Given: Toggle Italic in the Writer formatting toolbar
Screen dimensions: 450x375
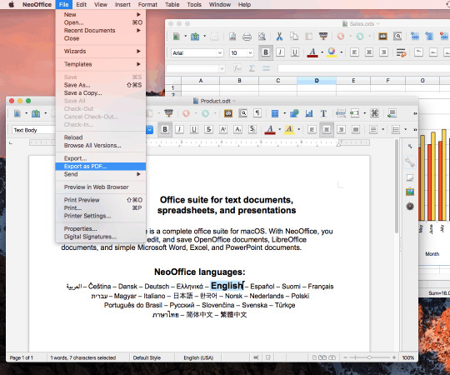Looking at the screenshot, I should (179, 130).
